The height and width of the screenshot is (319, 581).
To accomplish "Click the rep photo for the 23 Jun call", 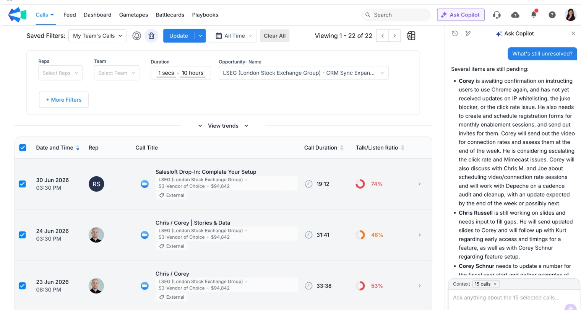I will [x=96, y=286].
